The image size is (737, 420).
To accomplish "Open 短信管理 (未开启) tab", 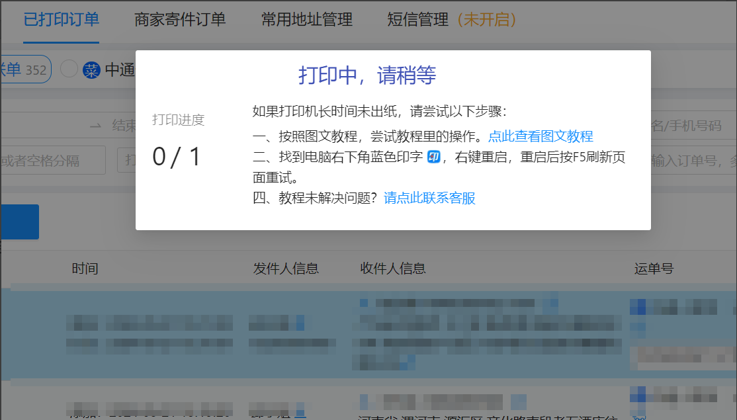I will (452, 20).
